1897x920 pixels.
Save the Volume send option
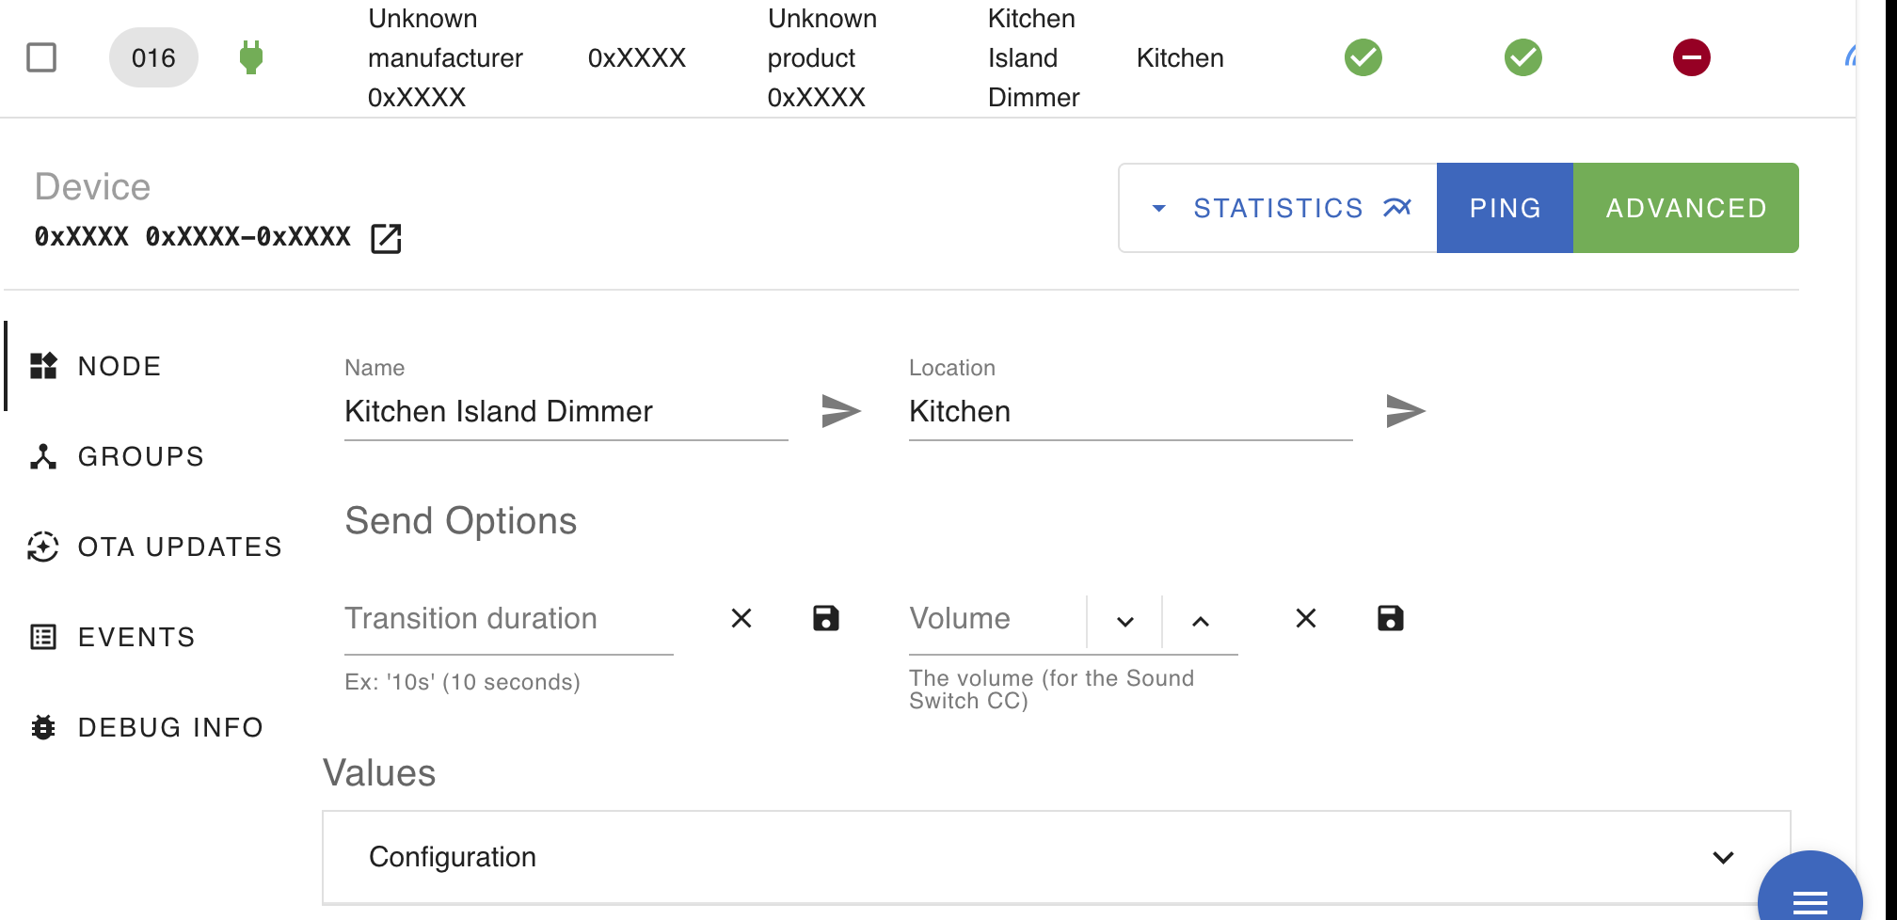[1390, 618]
